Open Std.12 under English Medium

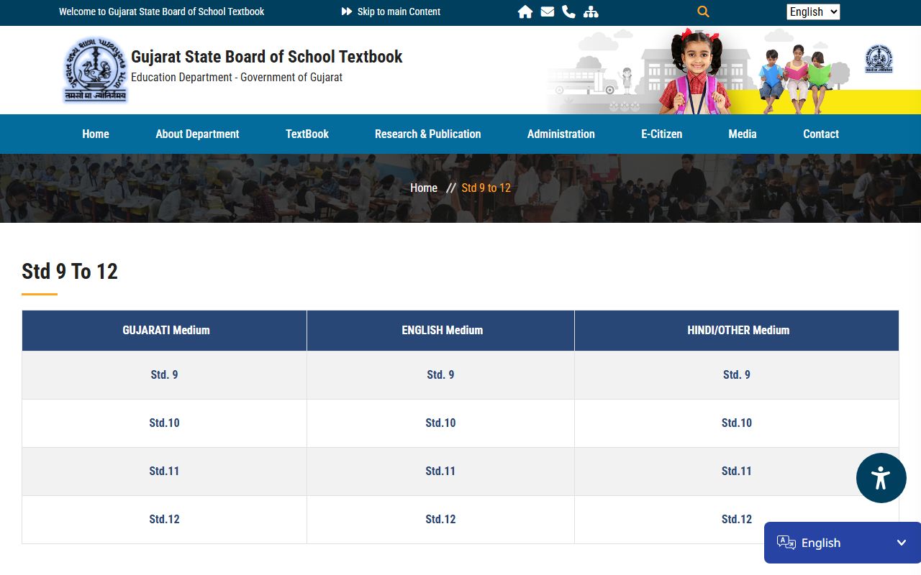pos(440,519)
